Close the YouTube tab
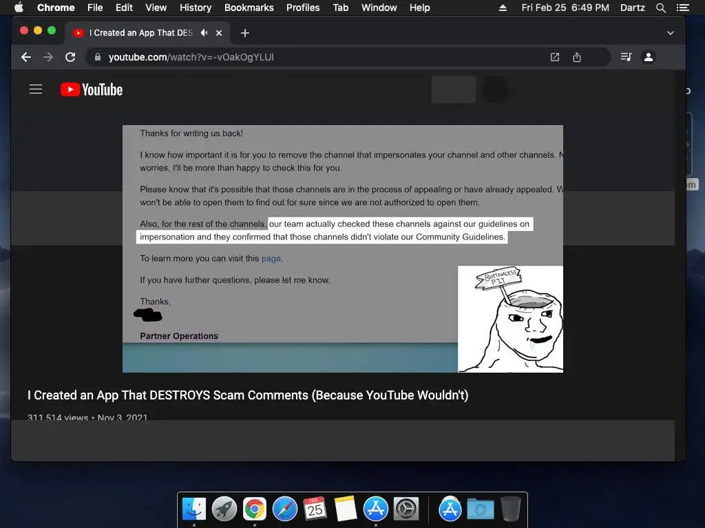The image size is (705, 528). [219, 33]
